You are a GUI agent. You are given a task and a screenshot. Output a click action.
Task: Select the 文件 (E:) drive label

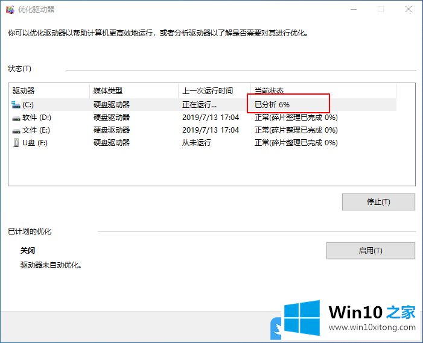tap(36, 130)
